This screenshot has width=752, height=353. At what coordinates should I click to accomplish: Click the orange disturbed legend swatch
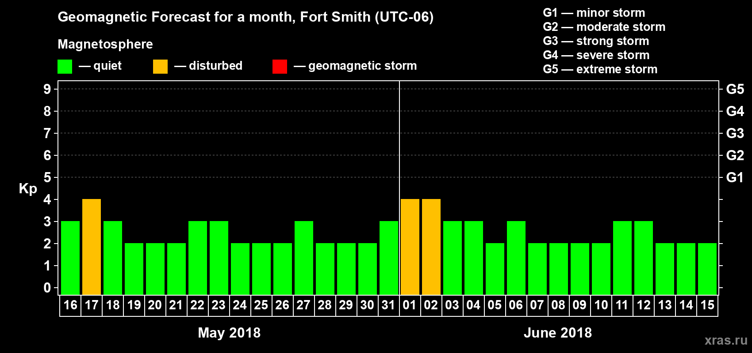pyautogui.click(x=160, y=67)
